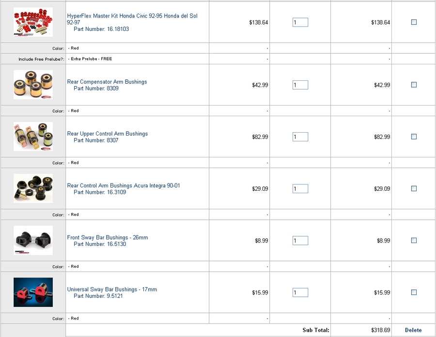436x337 pixels.
Task: Select the Universal Sway Bar Bushings checkbox
Action: [414, 292]
